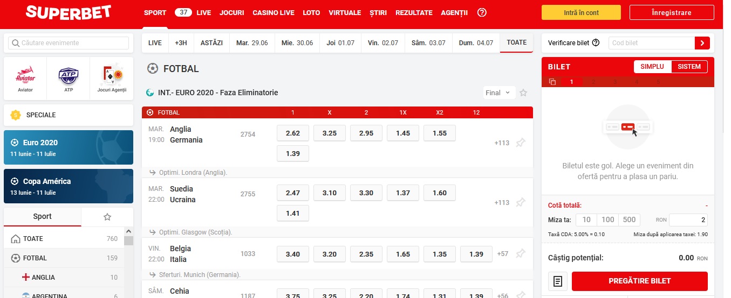
Task: Click the SUPERBET logo
Action: point(69,12)
